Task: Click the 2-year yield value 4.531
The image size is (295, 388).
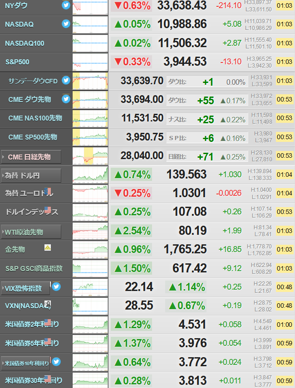Action: point(192,325)
